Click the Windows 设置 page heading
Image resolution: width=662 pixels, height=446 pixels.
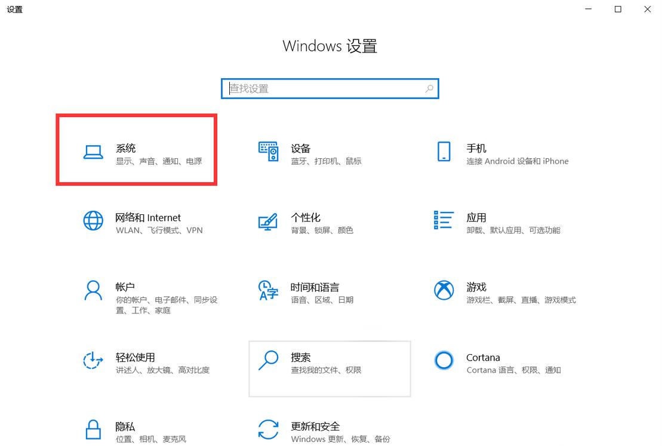330,46
